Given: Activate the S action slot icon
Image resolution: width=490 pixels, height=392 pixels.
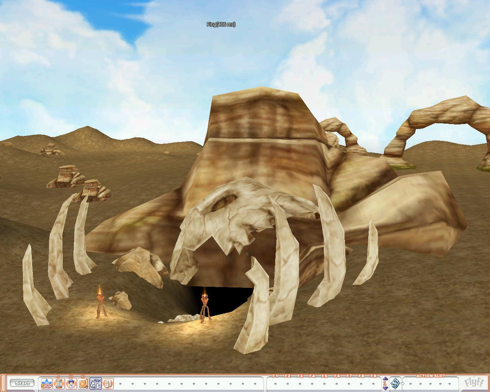Looking at the screenshot, I should pos(395,383).
